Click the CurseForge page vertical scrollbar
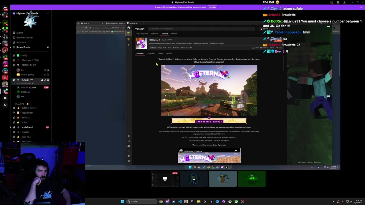 [x=284, y=63]
